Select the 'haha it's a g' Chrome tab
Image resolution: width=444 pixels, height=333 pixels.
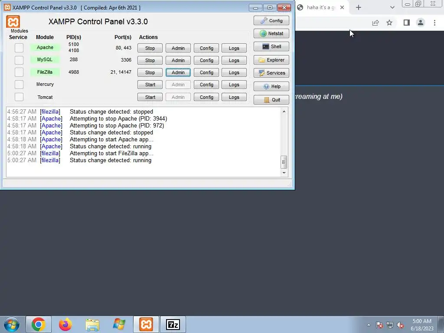coord(321,7)
